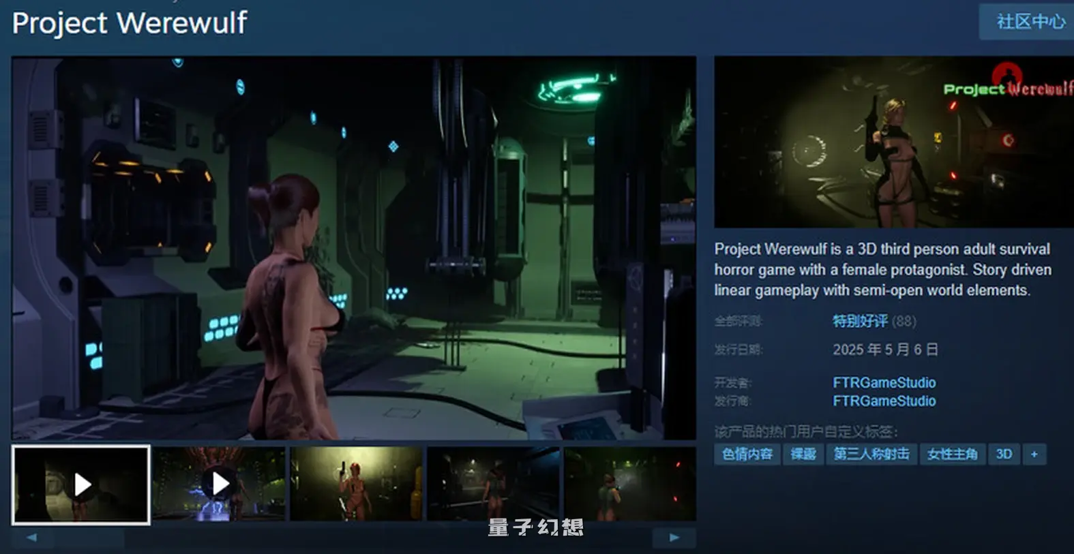
Task: Click the game description paragraph
Action: click(x=883, y=270)
